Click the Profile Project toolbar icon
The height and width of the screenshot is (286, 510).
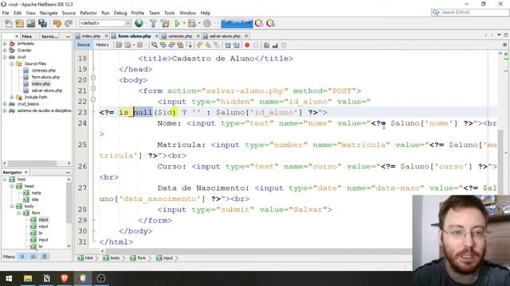pyautogui.click(x=207, y=23)
